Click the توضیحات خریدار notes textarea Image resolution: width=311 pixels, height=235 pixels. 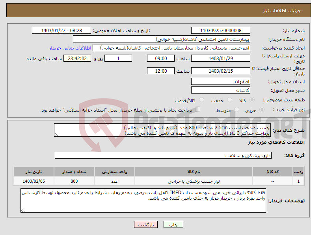(x=143, y=200)
